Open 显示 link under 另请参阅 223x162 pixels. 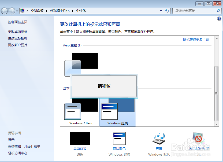[x=11, y=140]
